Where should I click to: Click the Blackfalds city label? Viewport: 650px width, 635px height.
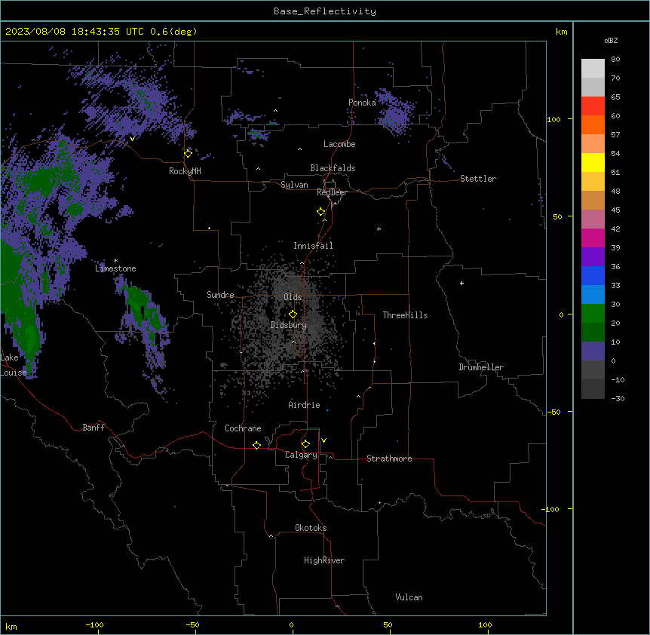[x=333, y=168]
